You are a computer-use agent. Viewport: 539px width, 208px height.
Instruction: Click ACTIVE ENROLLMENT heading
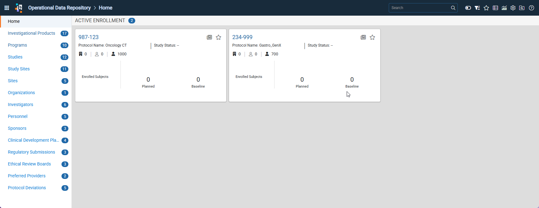(x=100, y=21)
